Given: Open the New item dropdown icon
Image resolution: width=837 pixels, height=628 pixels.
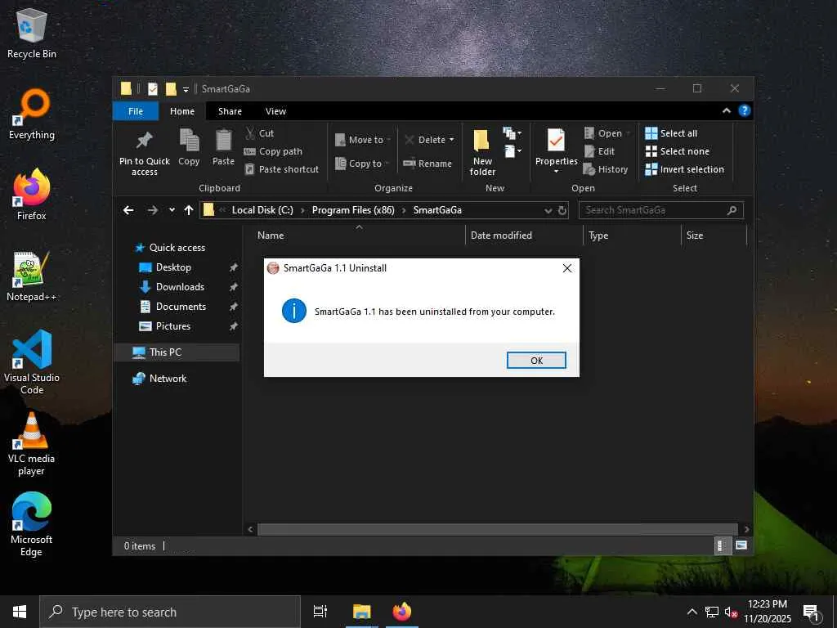Looking at the screenshot, I should [x=512, y=133].
